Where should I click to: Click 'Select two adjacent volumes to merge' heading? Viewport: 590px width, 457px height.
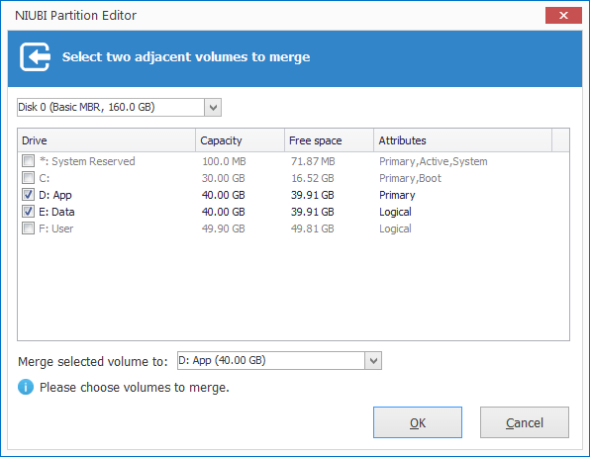point(186,56)
